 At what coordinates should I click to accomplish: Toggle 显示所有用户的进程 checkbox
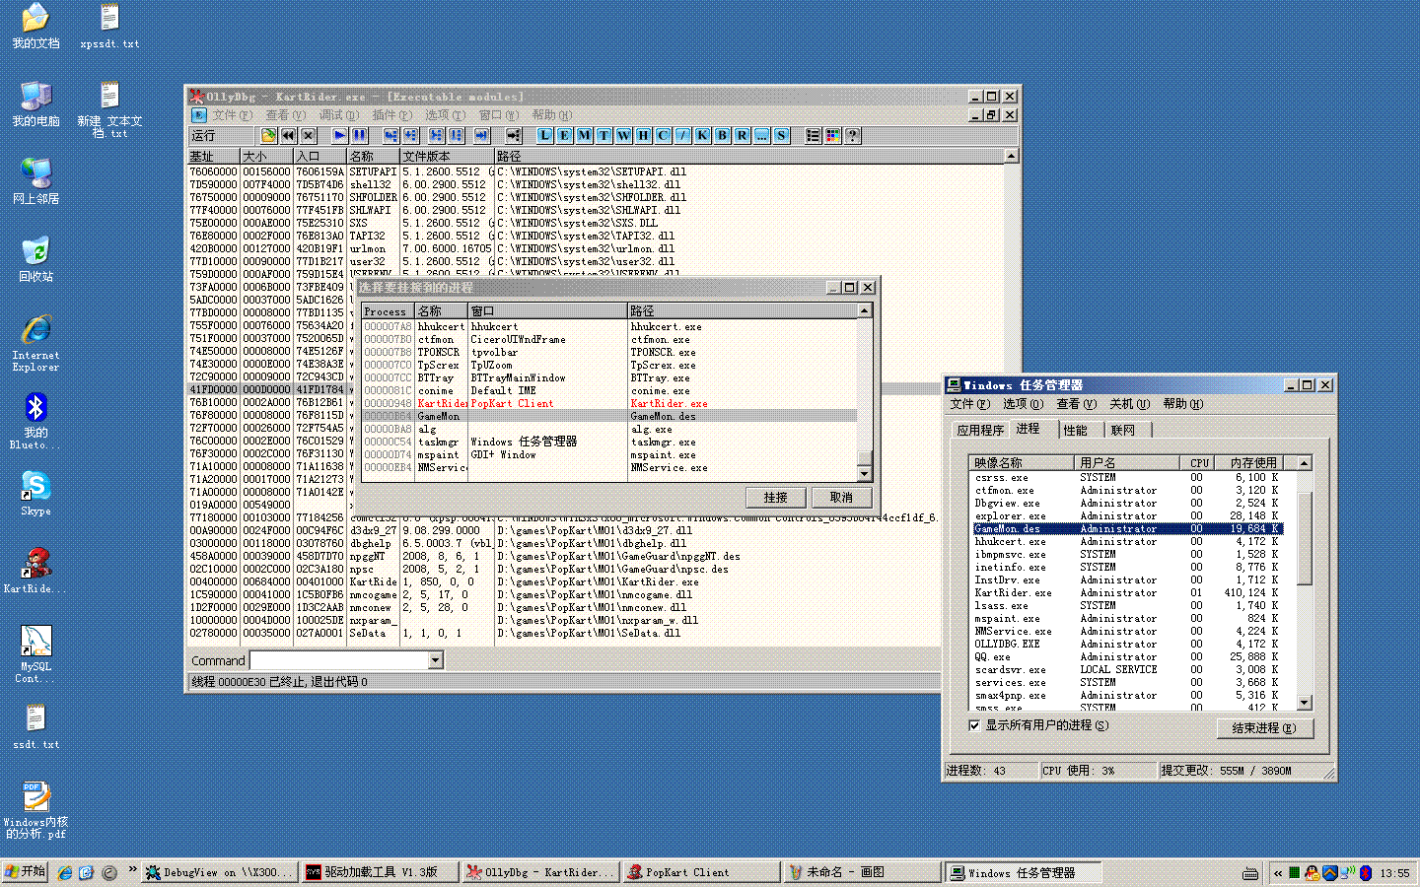[974, 725]
